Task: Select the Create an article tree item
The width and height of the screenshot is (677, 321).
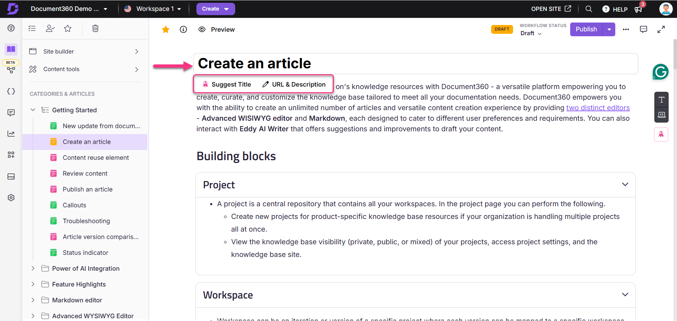Action: (85, 142)
